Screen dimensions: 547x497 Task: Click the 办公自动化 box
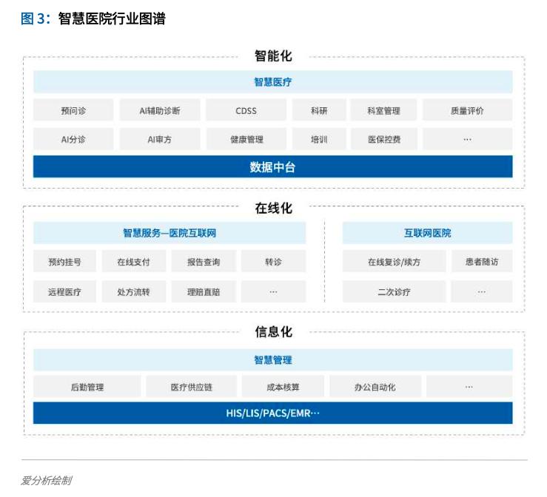pos(375,387)
